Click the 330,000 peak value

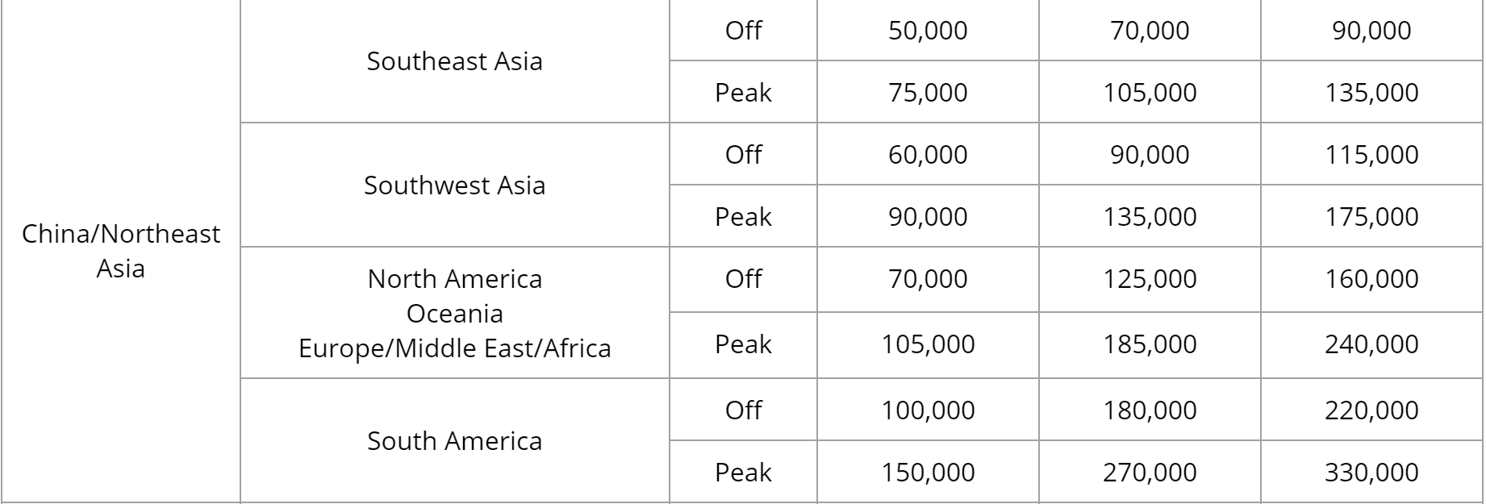point(1371,473)
